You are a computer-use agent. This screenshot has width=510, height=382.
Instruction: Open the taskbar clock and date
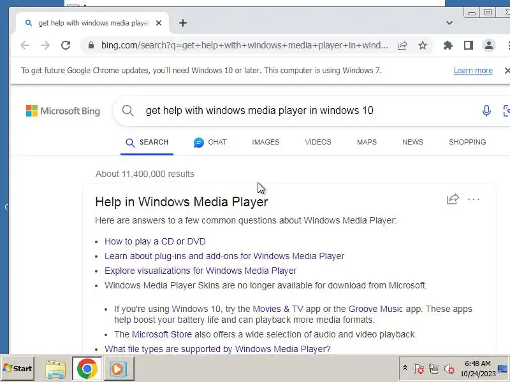click(477, 369)
